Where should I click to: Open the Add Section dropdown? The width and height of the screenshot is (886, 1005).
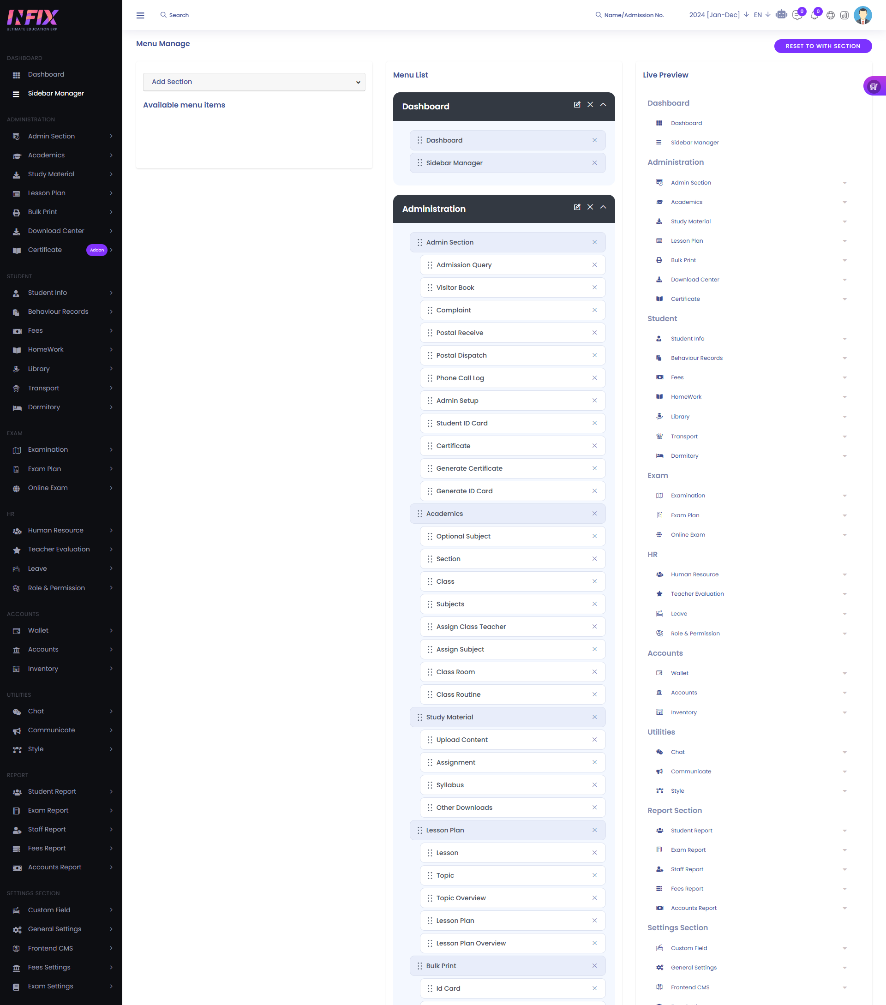pyautogui.click(x=254, y=82)
